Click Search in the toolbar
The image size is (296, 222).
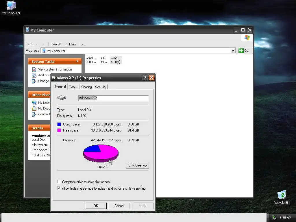click(x=56, y=44)
